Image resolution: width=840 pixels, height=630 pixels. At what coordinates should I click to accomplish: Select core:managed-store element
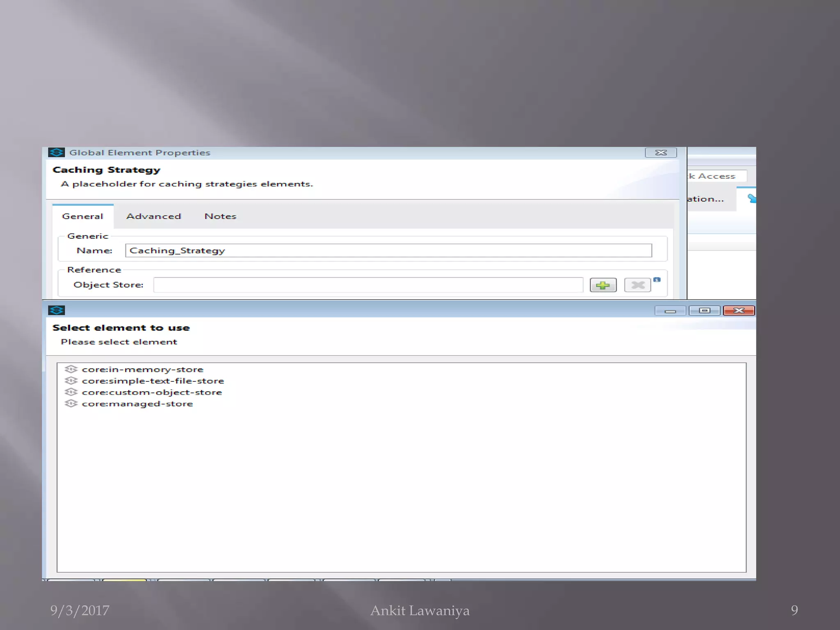click(137, 404)
